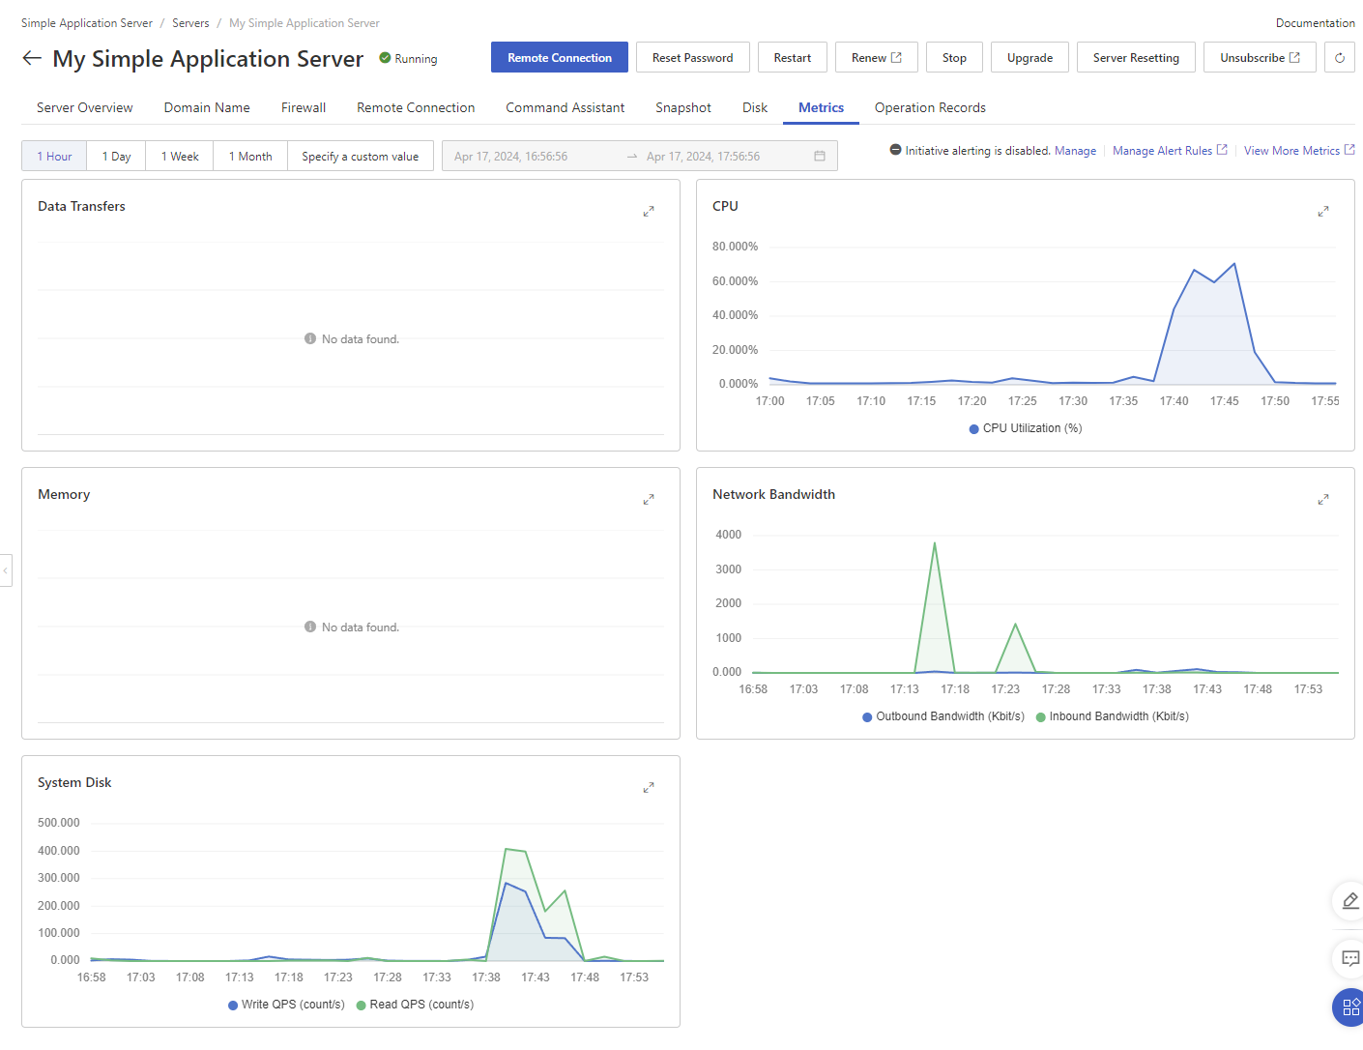This screenshot has width=1363, height=1050.
Task: Click the Upgrade button
Action: [1029, 57]
